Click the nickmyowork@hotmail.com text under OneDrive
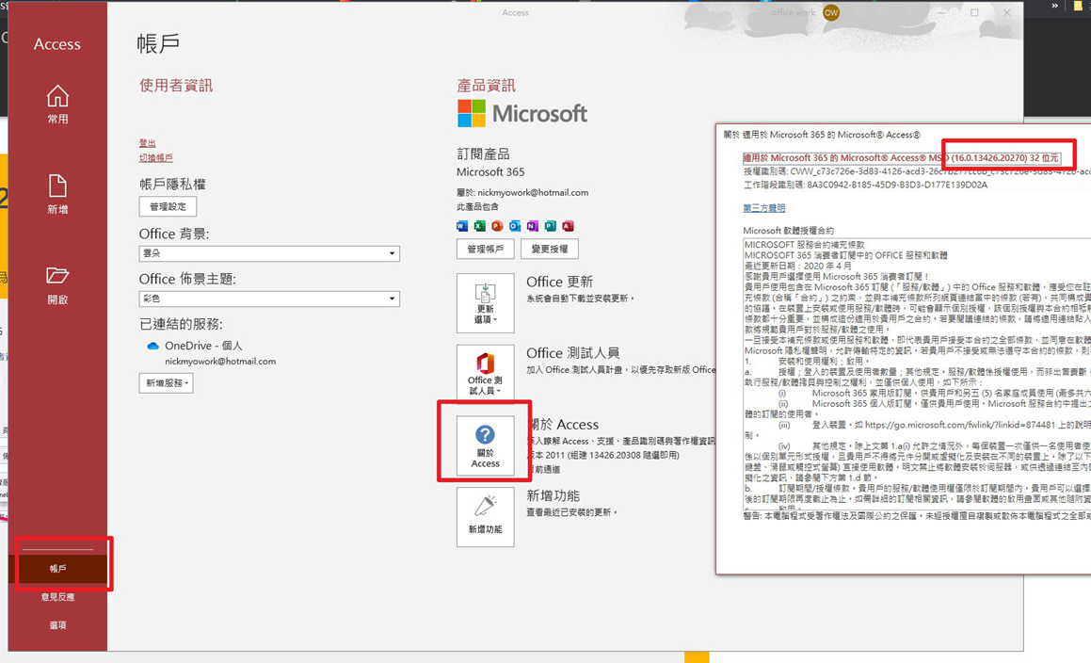This screenshot has height=663, width=1091. tap(220, 362)
